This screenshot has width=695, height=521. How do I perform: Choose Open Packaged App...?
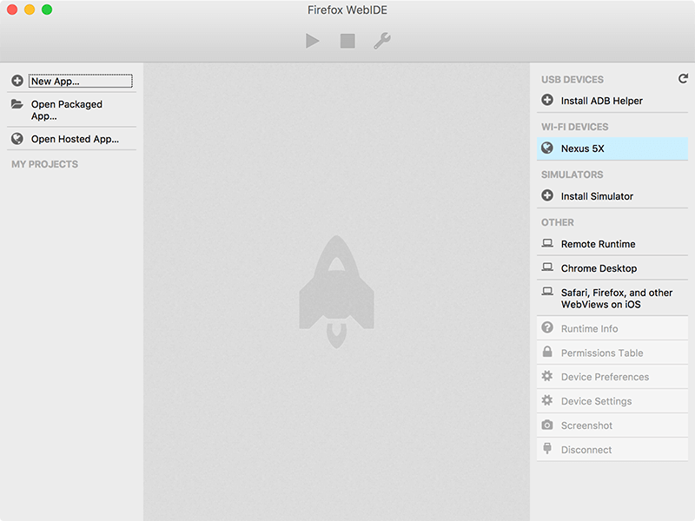tap(67, 110)
